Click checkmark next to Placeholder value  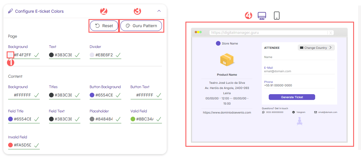pos(118,119)
